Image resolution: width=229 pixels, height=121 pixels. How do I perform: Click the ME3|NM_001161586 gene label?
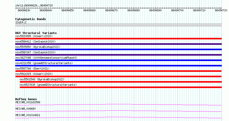28,102
